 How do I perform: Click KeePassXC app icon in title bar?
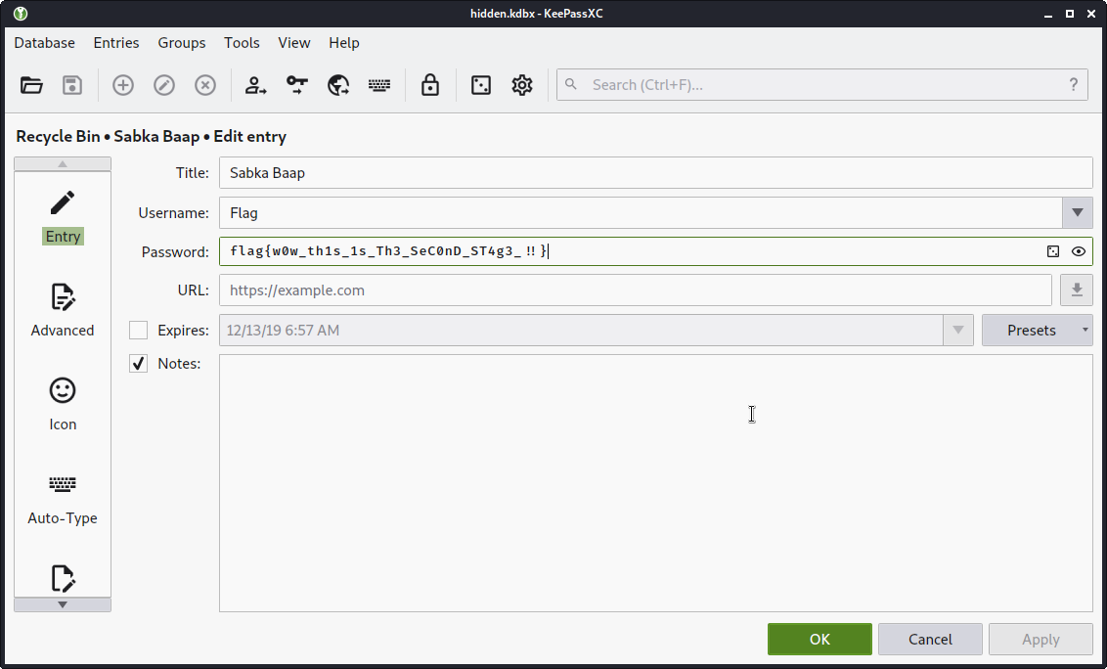[21, 14]
